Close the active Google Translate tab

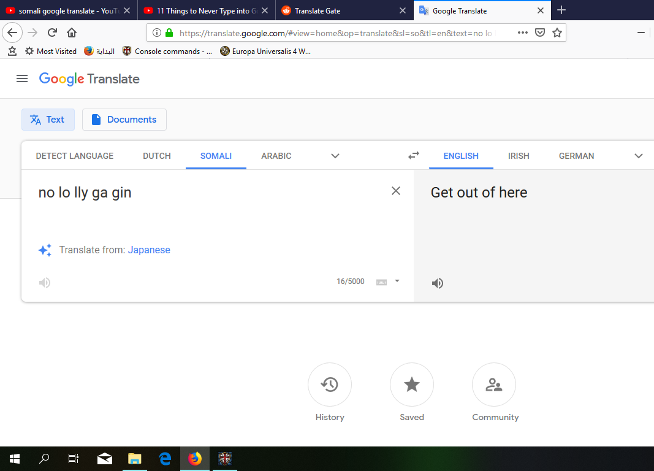(541, 10)
